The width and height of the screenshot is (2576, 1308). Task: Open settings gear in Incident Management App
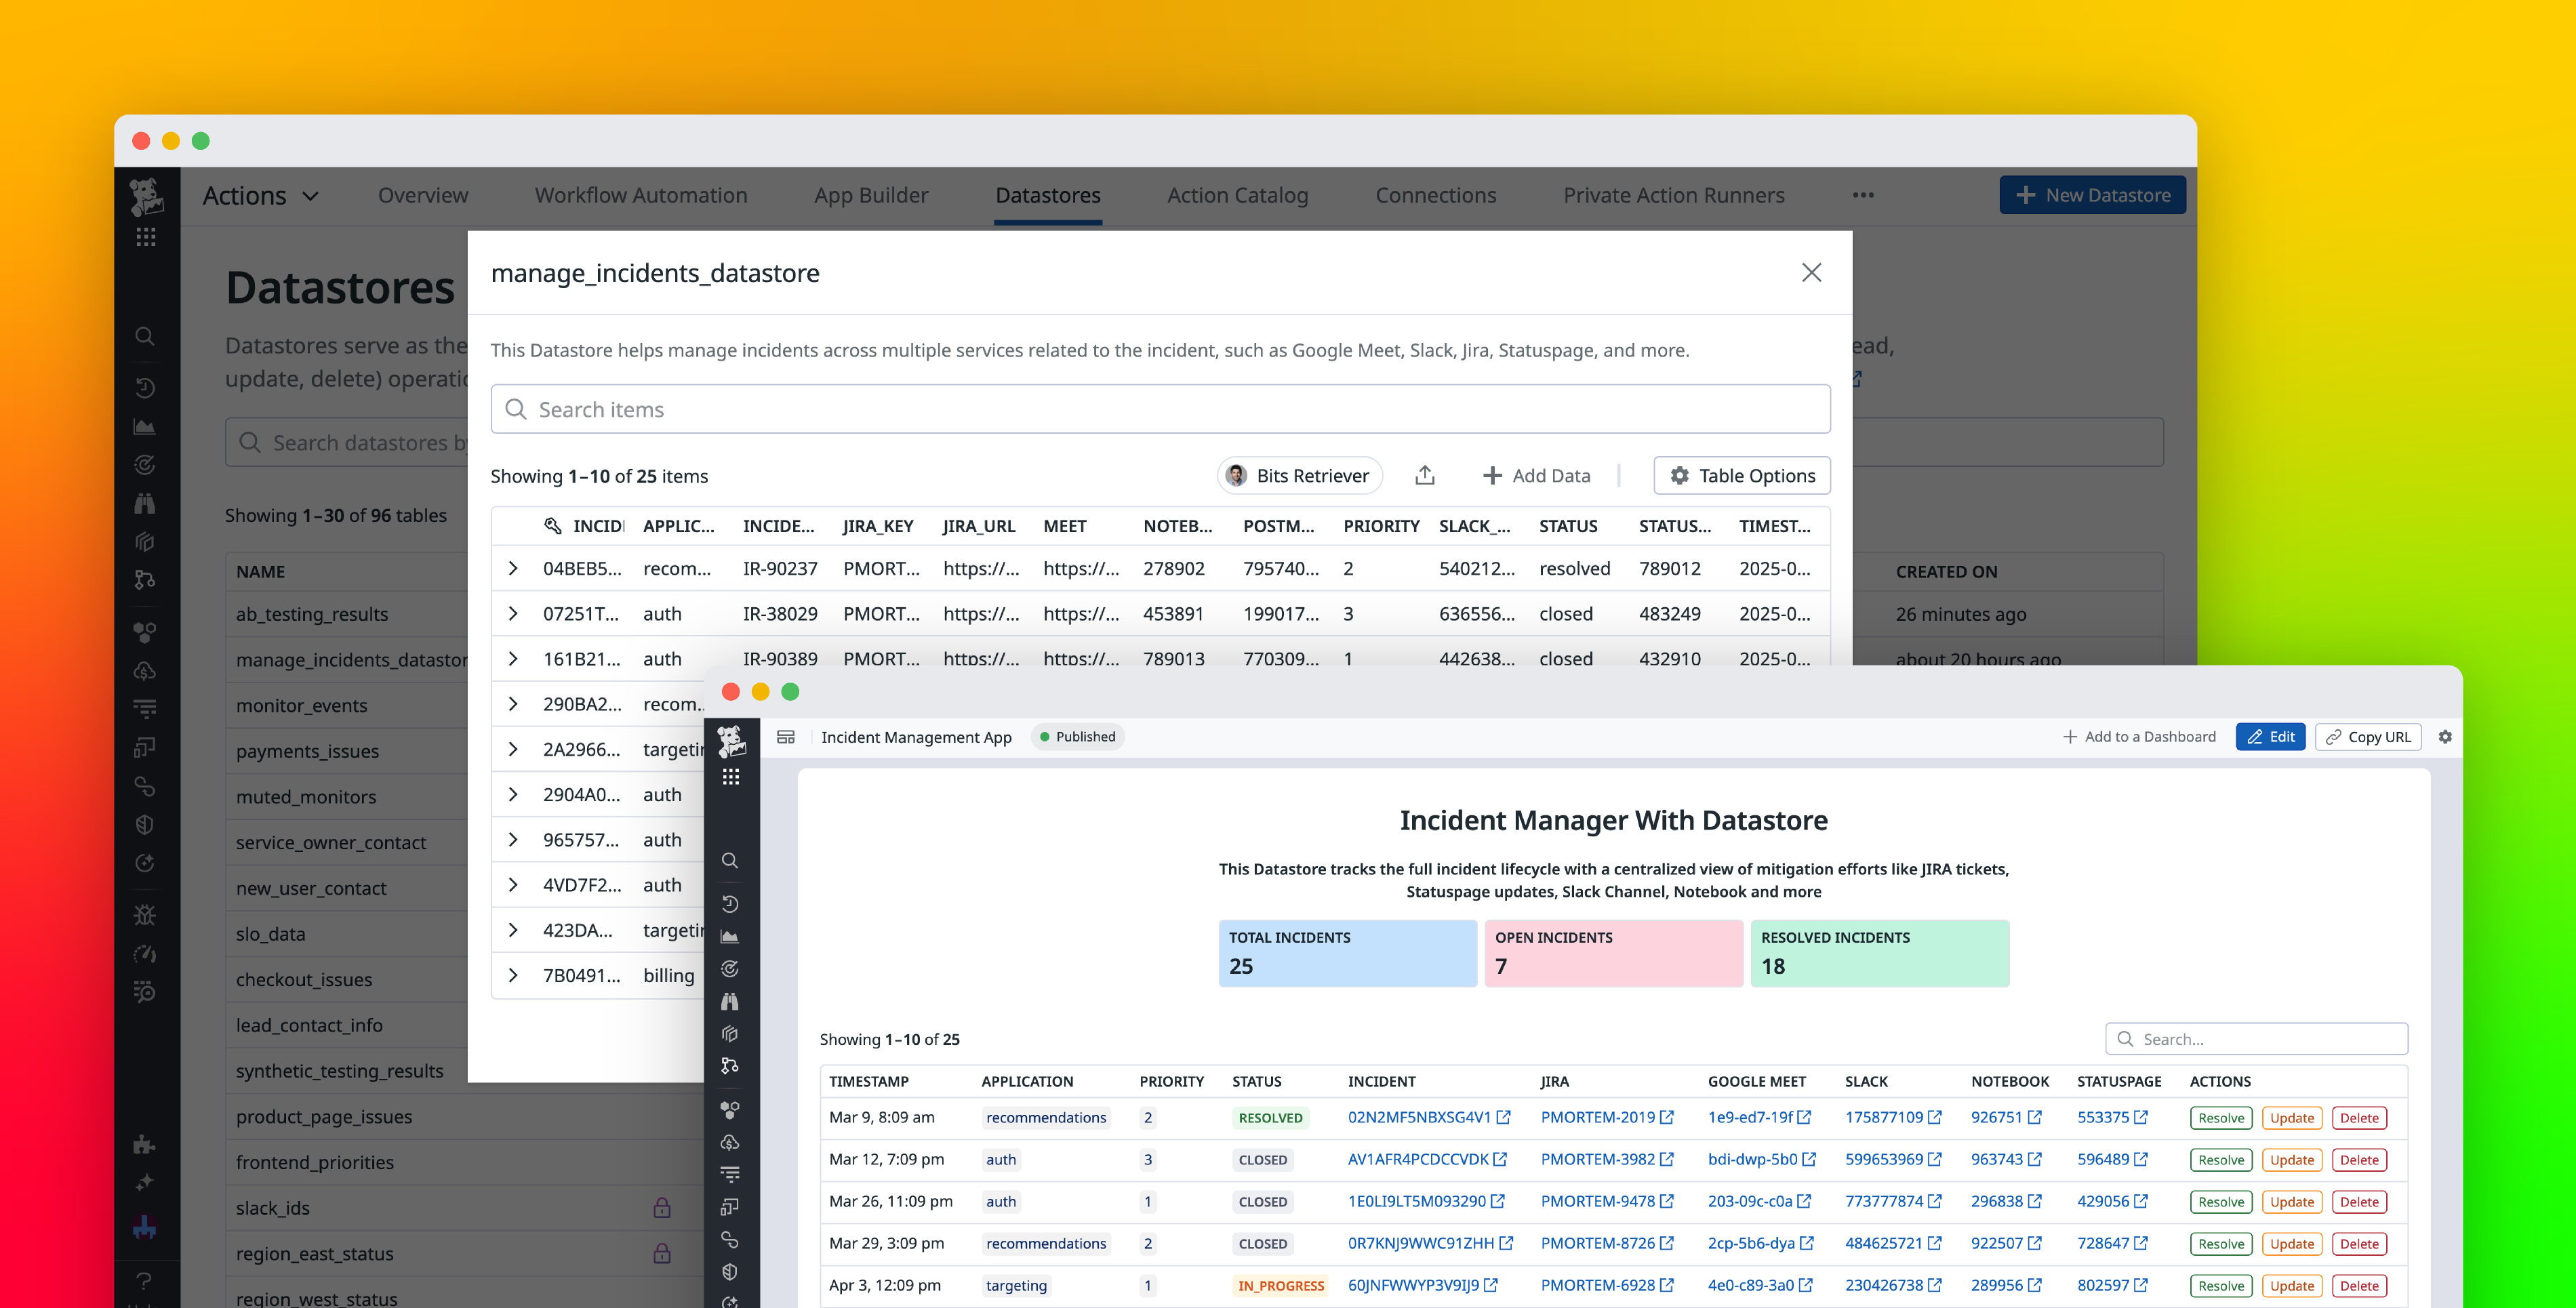tap(2446, 737)
